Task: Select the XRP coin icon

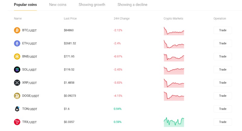Action: tap(17, 83)
